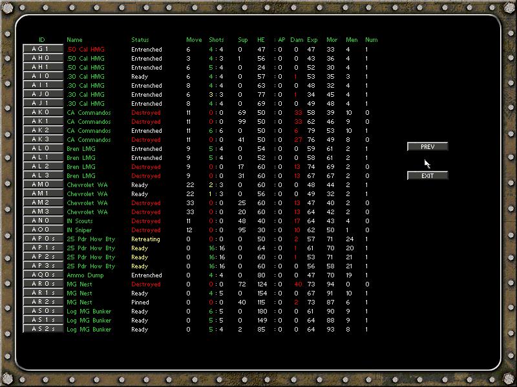This screenshot has width=517, height=387.
Task: Select unit ID button AG1
Action: coord(43,49)
